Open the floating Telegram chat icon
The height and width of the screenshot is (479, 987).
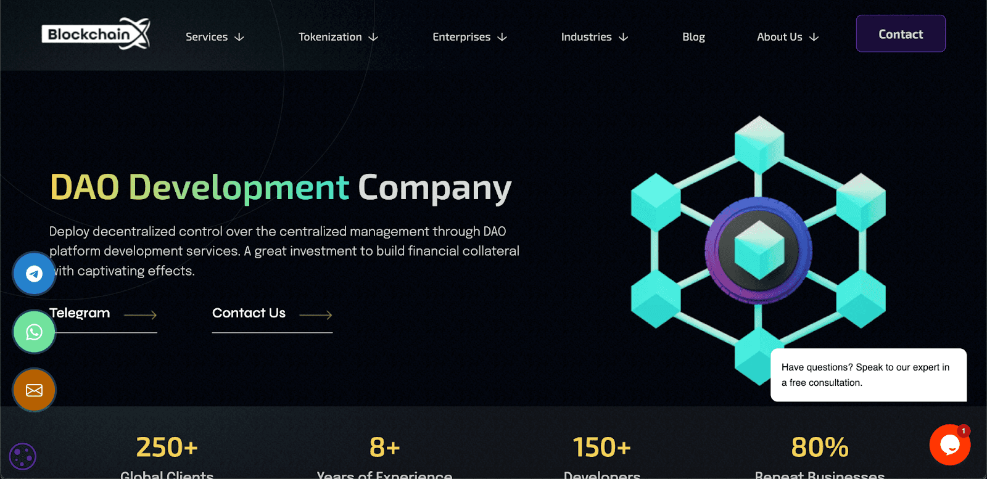[34, 273]
